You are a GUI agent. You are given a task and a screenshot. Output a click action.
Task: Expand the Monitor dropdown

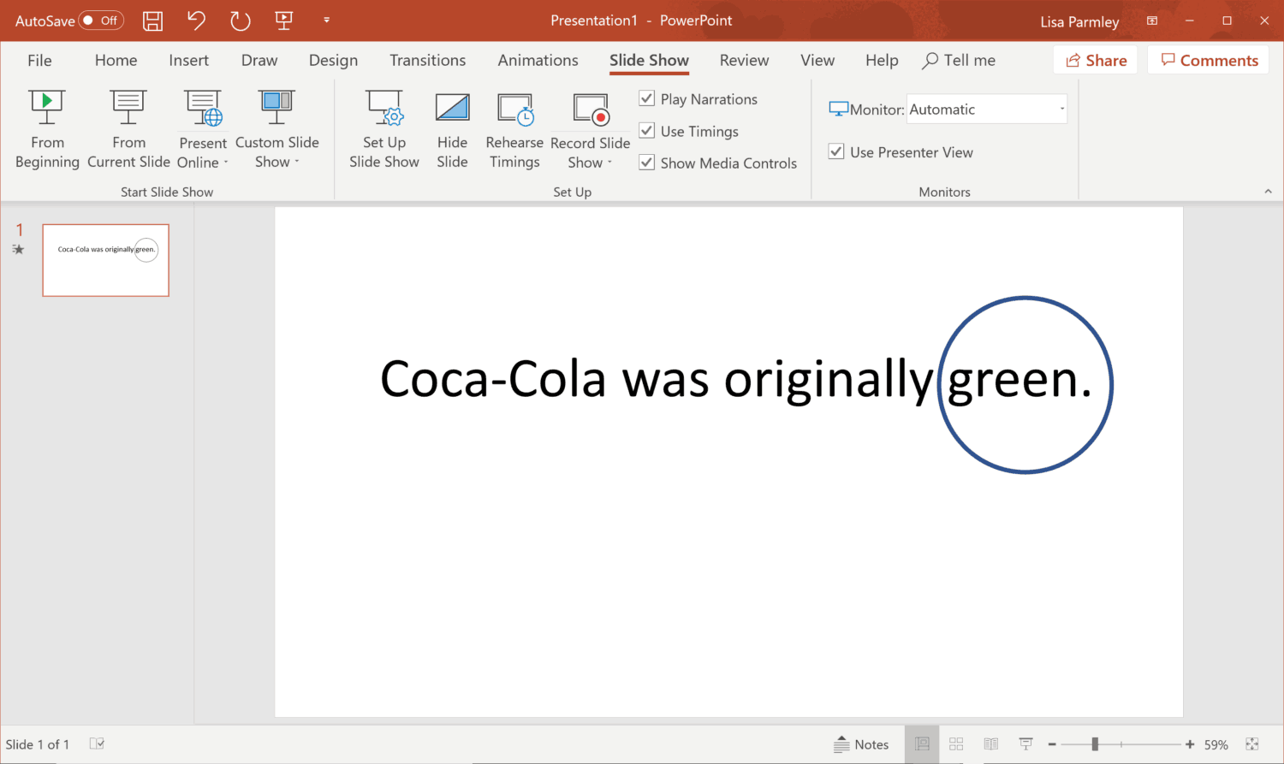click(1061, 109)
